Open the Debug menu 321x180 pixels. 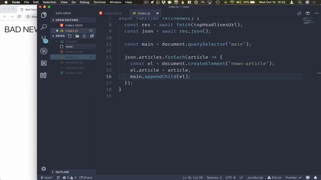(x=85, y=2)
